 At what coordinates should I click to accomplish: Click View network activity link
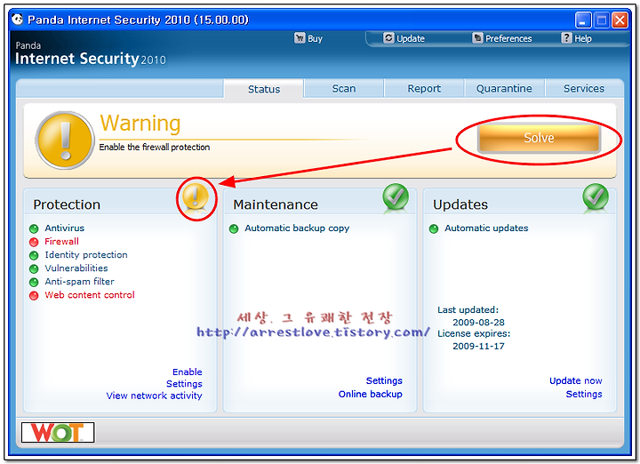pos(155,396)
